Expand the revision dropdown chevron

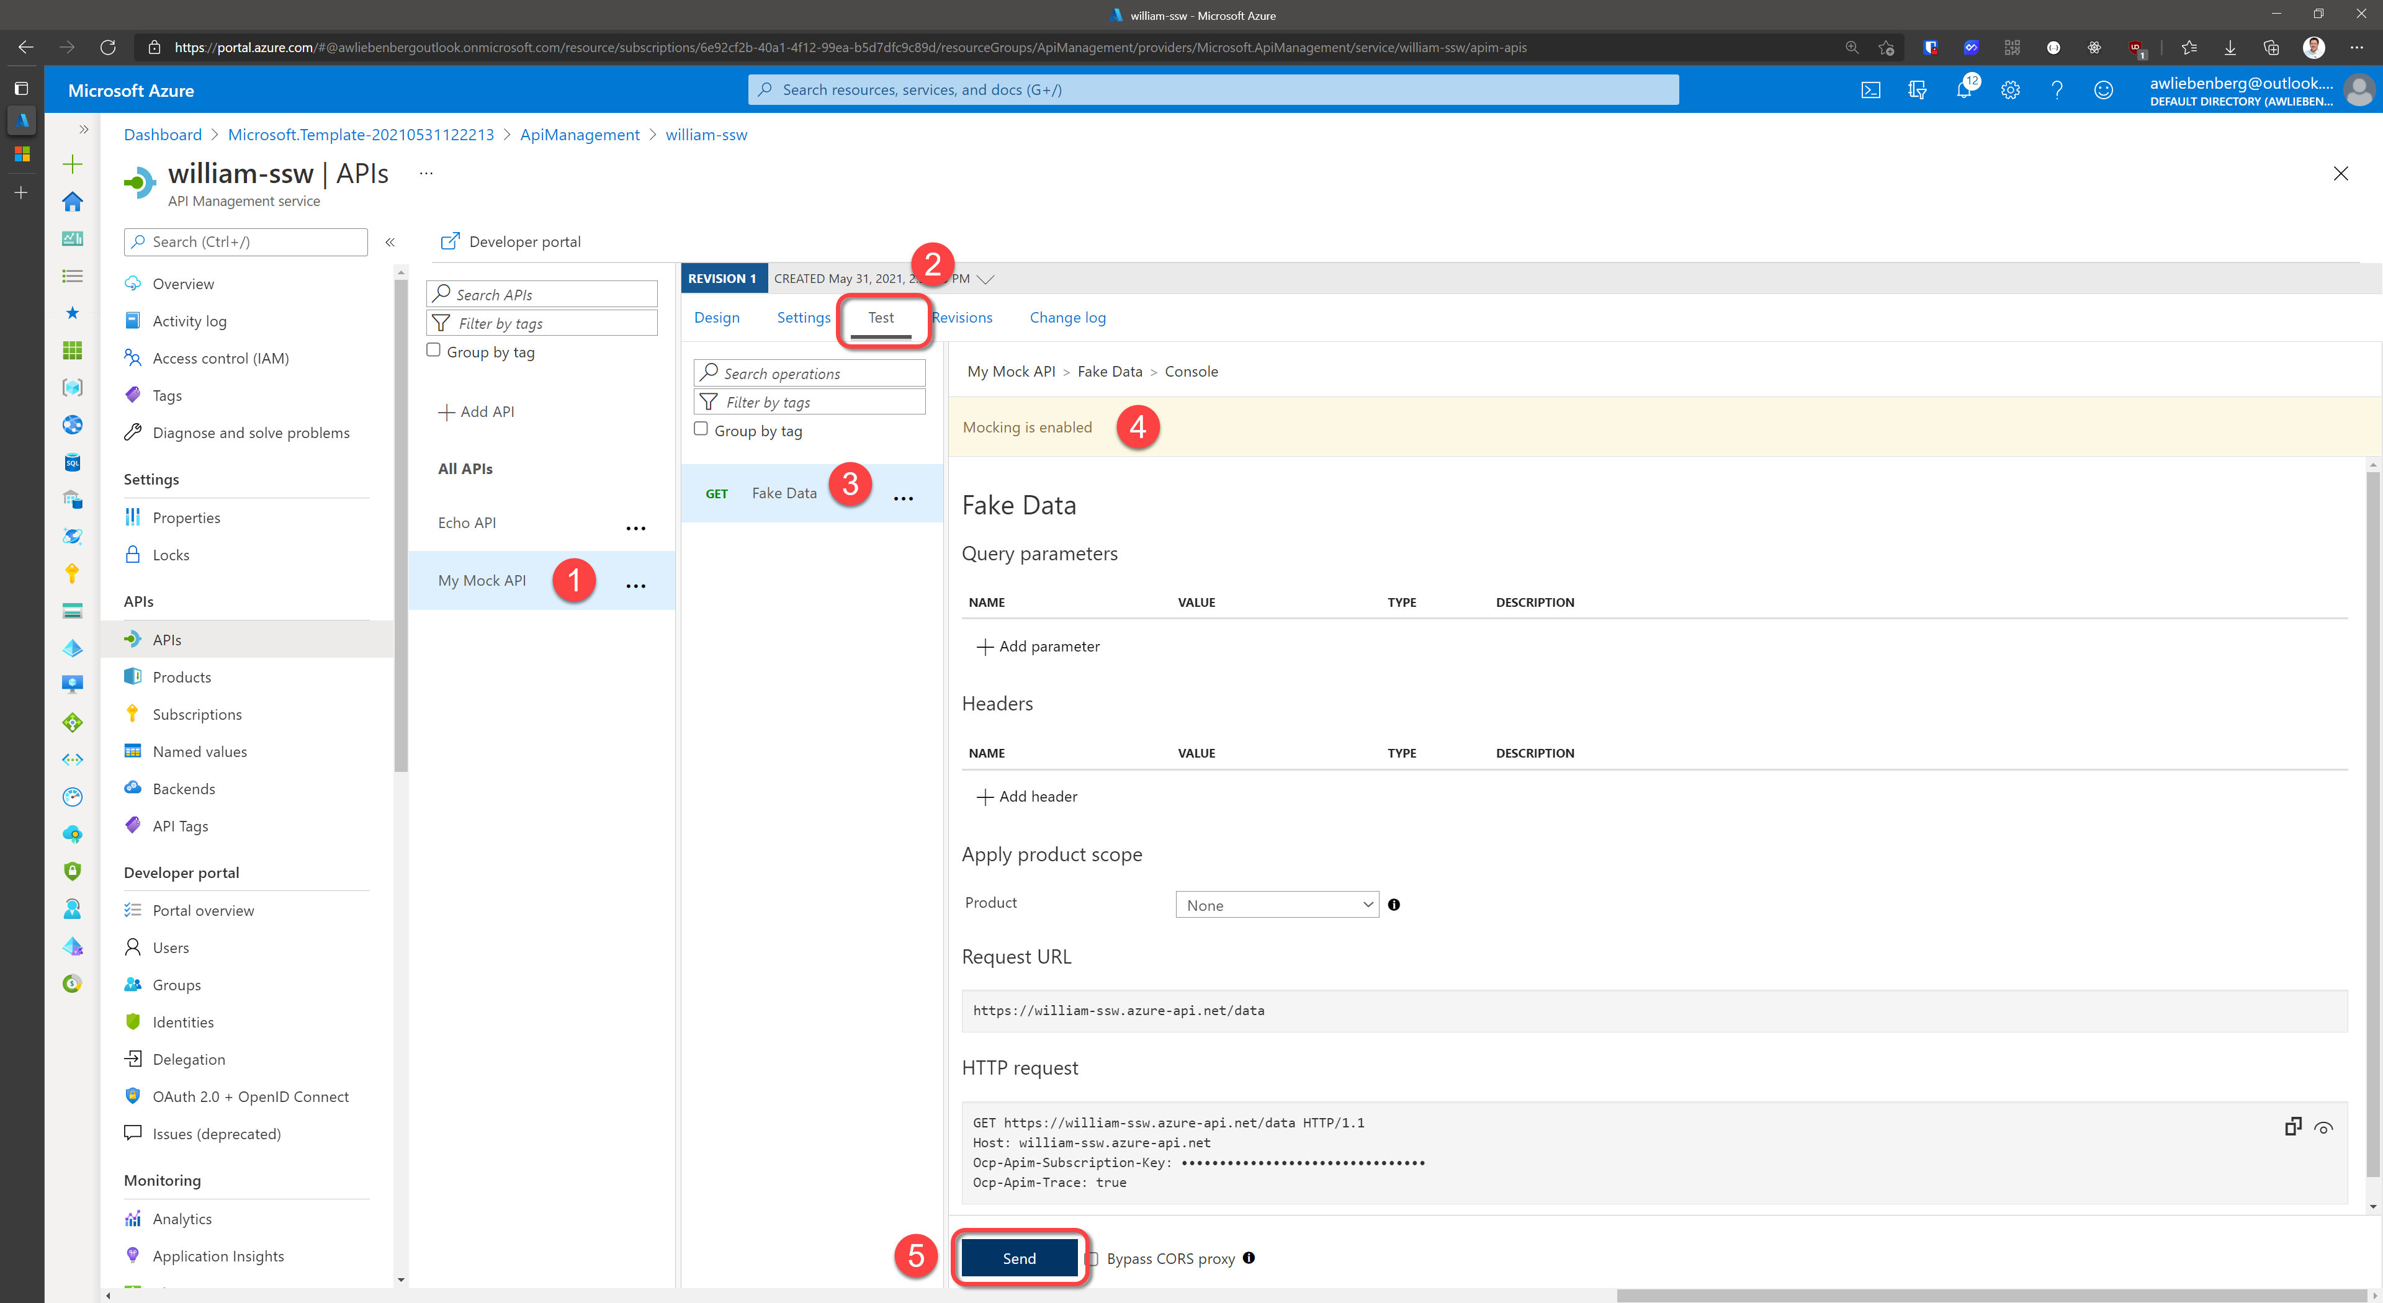pos(985,279)
